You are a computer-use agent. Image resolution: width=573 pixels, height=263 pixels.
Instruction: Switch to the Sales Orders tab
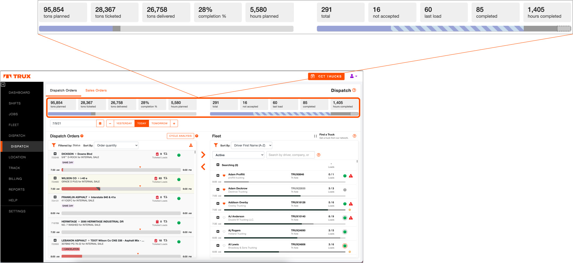tap(96, 90)
